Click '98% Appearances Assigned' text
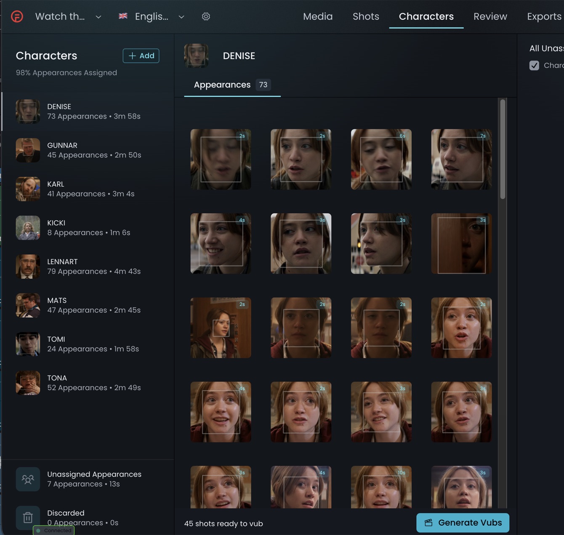Viewport: 564px width, 535px height. coord(67,73)
